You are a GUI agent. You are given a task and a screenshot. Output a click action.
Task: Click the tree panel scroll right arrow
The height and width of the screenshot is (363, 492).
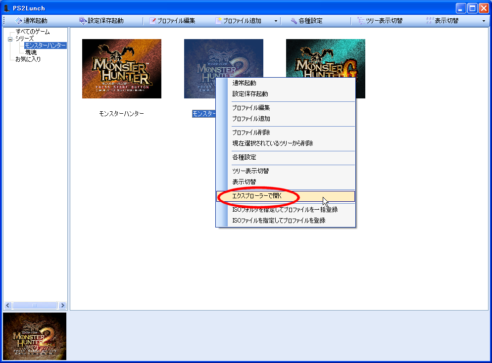(62, 305)
